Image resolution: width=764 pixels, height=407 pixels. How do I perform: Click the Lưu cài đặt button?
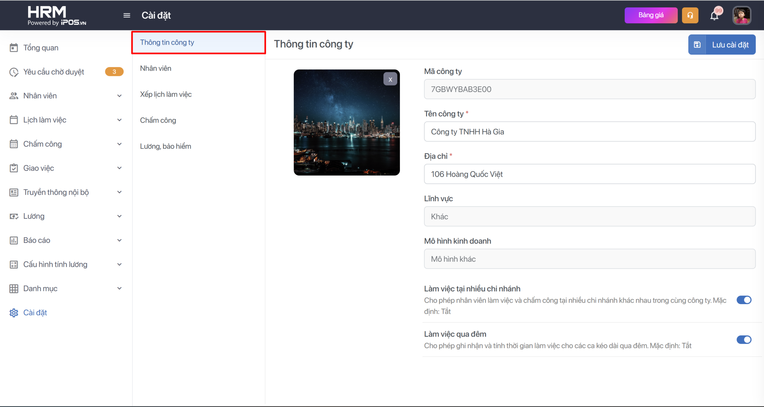click(x=722, y=45)
